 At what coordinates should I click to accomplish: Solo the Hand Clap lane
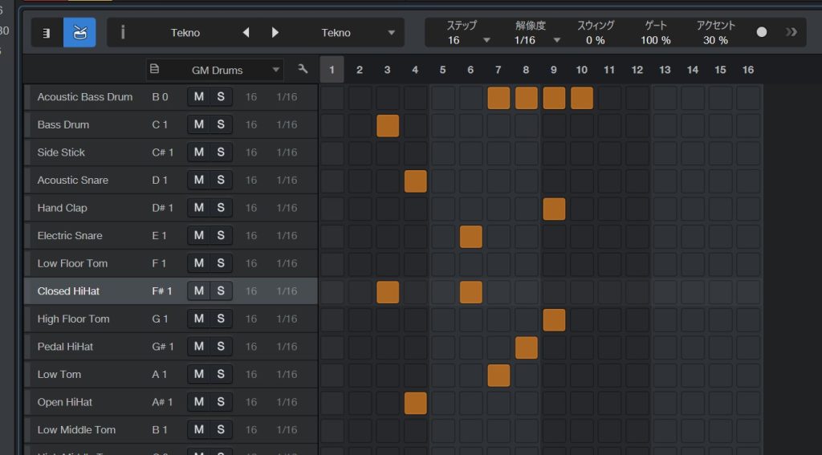tap(220, 208)
